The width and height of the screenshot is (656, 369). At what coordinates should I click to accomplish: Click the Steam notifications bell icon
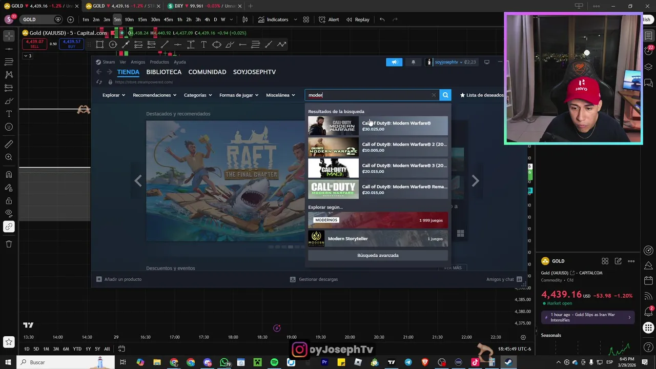point(414,62)
